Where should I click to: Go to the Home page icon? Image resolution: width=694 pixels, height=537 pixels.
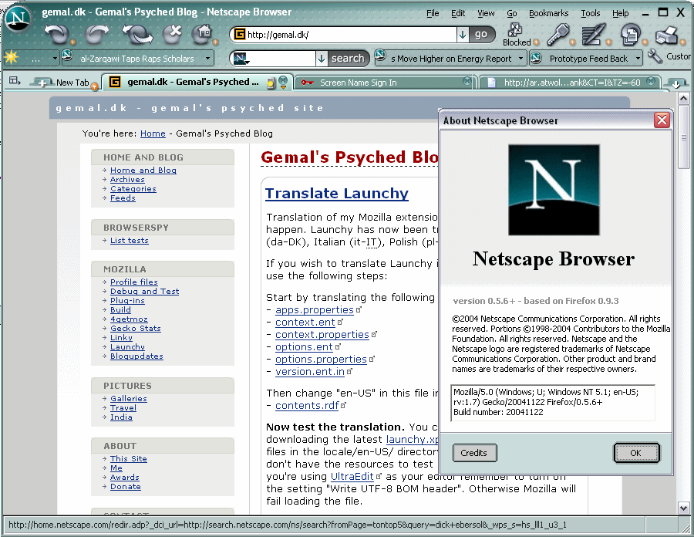coord(202,34)
